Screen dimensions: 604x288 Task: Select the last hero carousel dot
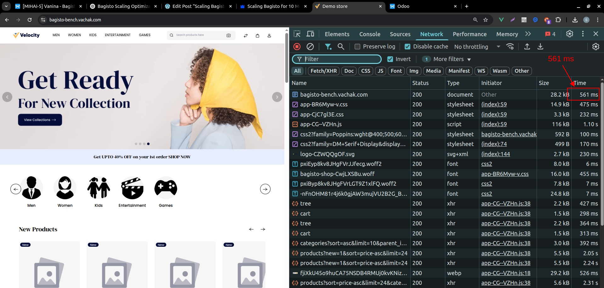tap(148, 144)
